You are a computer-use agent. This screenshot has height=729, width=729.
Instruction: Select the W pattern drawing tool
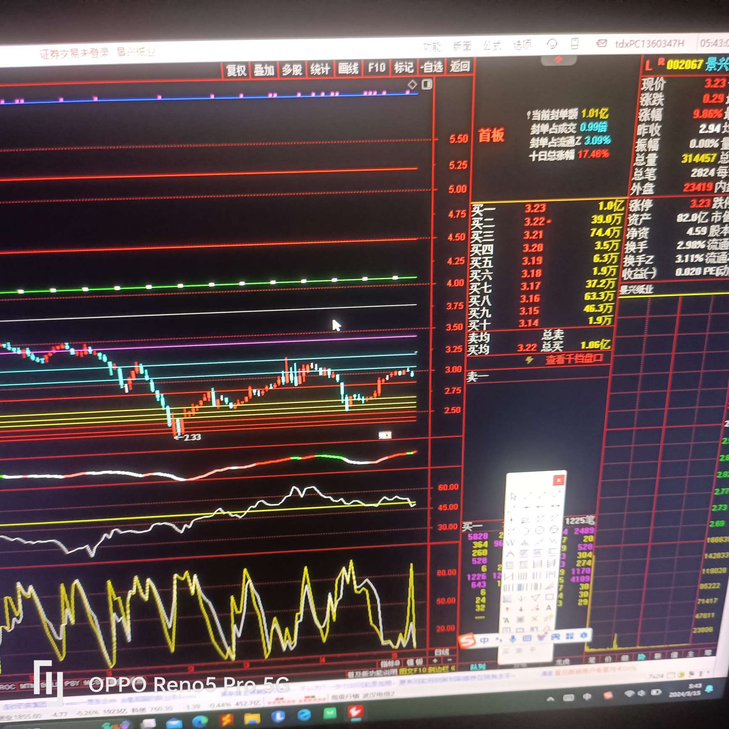510,543
